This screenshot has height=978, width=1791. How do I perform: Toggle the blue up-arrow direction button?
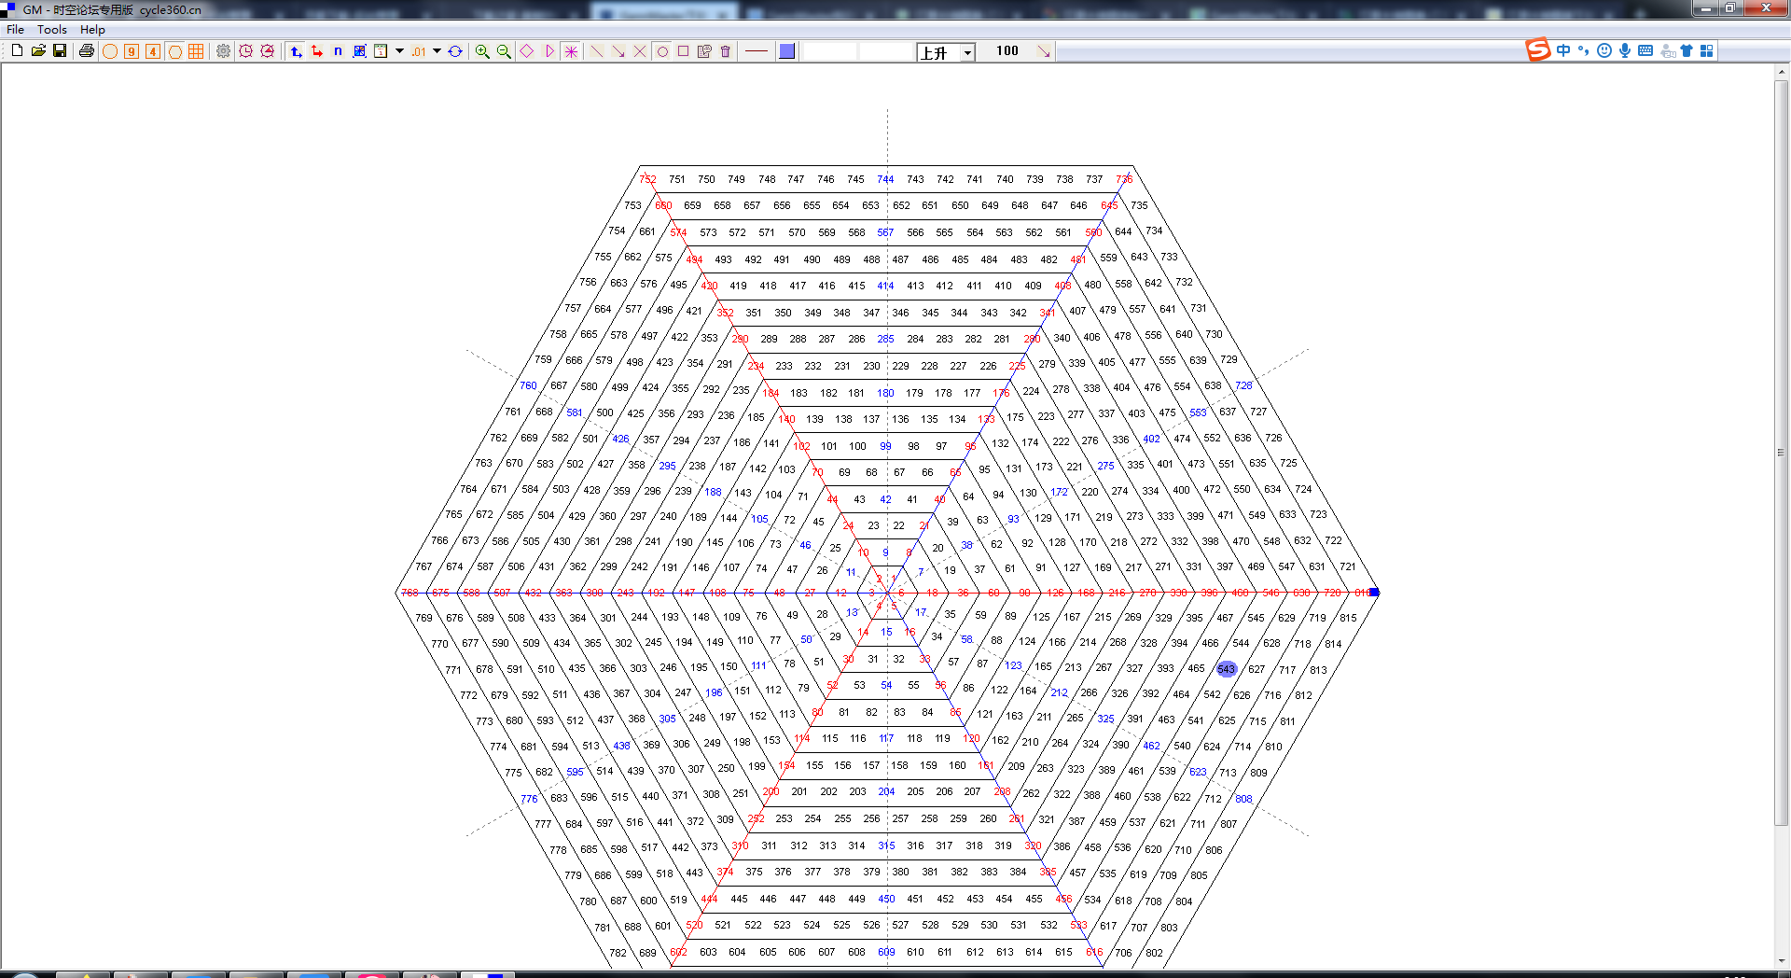click(296, 51)
